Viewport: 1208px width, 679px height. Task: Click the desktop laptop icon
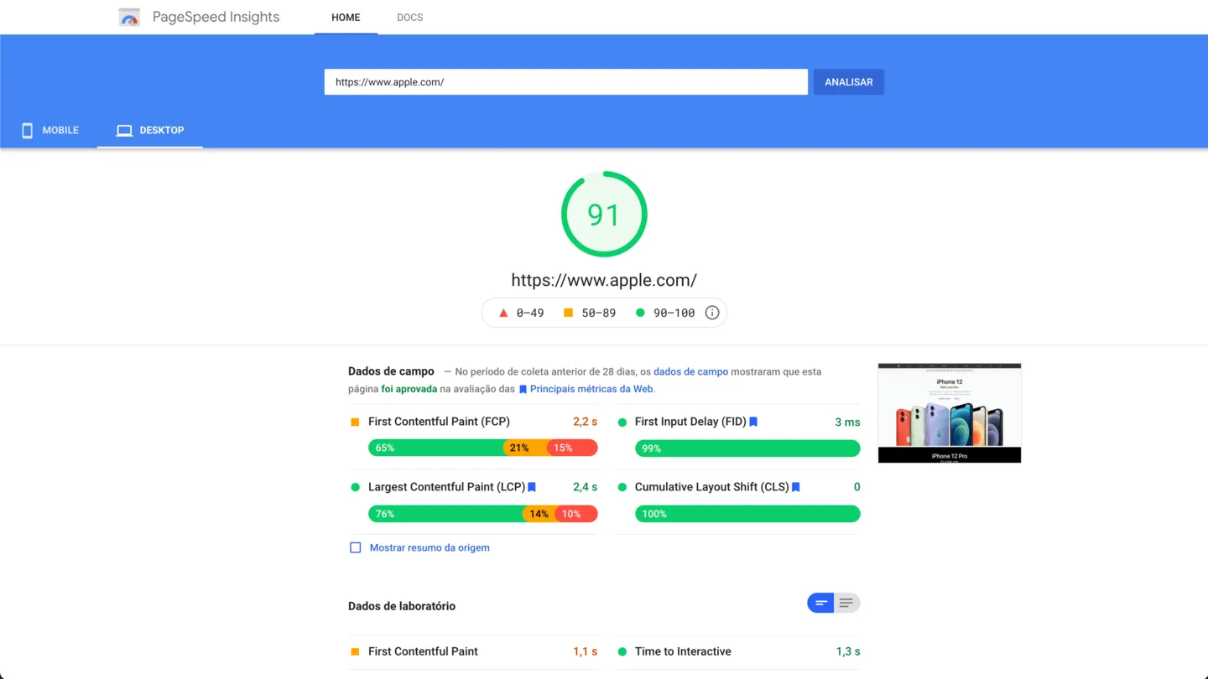coord(124,131)
